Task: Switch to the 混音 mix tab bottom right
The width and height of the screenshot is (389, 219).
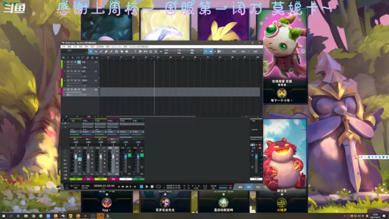Action: pyautogui.click(x=249, y=187)
